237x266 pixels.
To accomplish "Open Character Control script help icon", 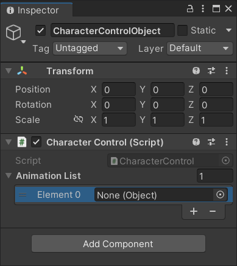I will click(x=196, y=142).
